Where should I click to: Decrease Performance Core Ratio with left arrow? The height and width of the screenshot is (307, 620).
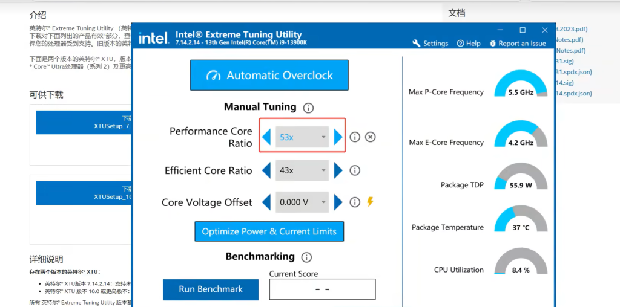pyautogui.click(x=266, y=137)
